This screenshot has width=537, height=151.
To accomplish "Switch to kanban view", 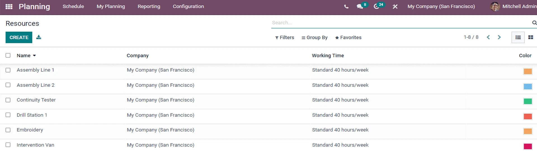I will point(530,37).
